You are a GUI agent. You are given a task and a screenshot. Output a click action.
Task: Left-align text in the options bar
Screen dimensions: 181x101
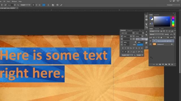pyautogui.click(x=33, y=5)
